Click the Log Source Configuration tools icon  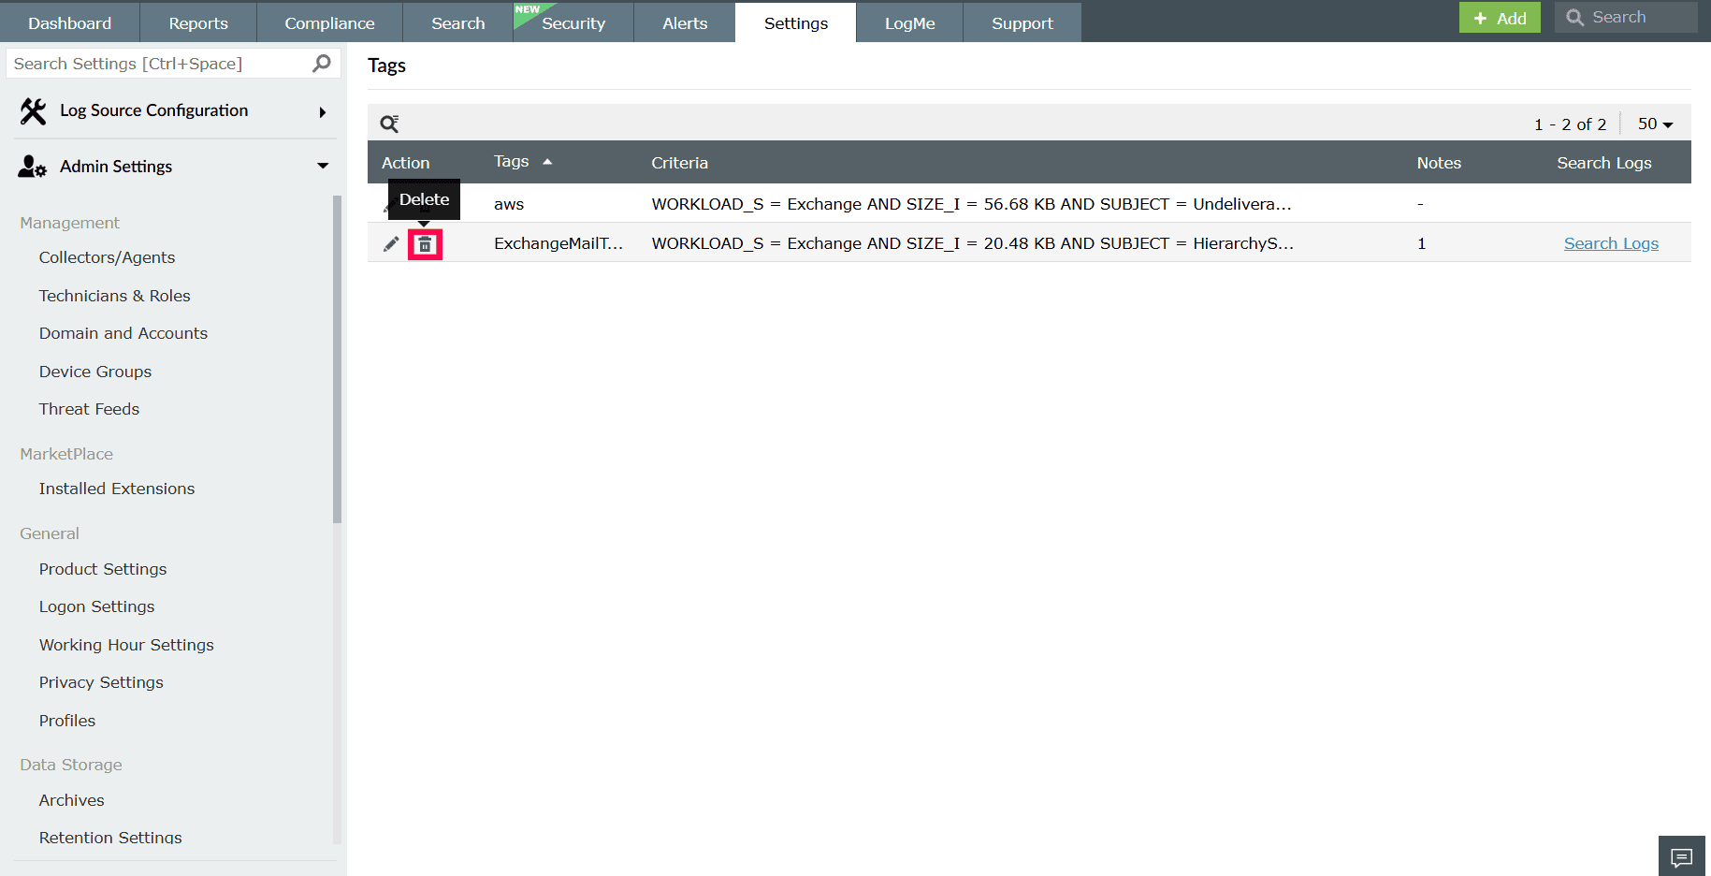[x=33, y=111]
